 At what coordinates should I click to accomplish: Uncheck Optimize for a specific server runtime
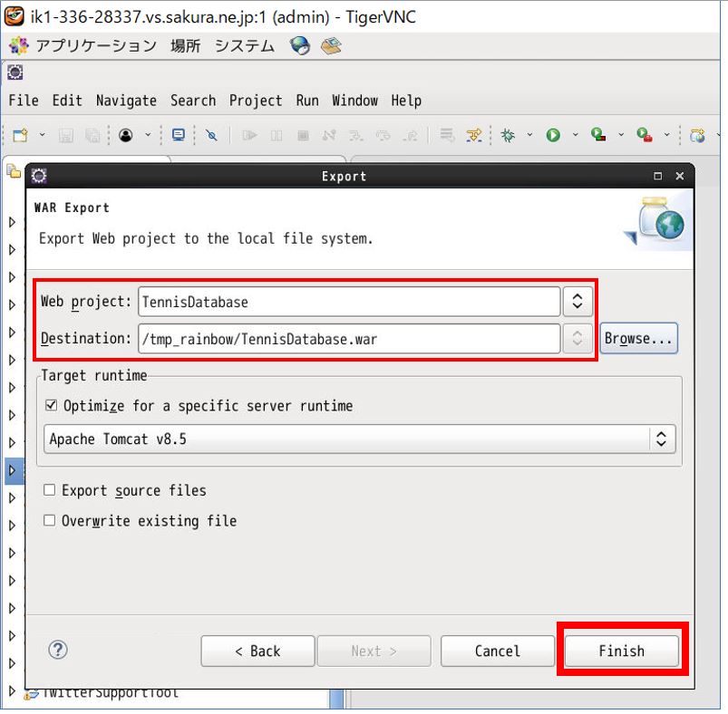coord(51,406)
